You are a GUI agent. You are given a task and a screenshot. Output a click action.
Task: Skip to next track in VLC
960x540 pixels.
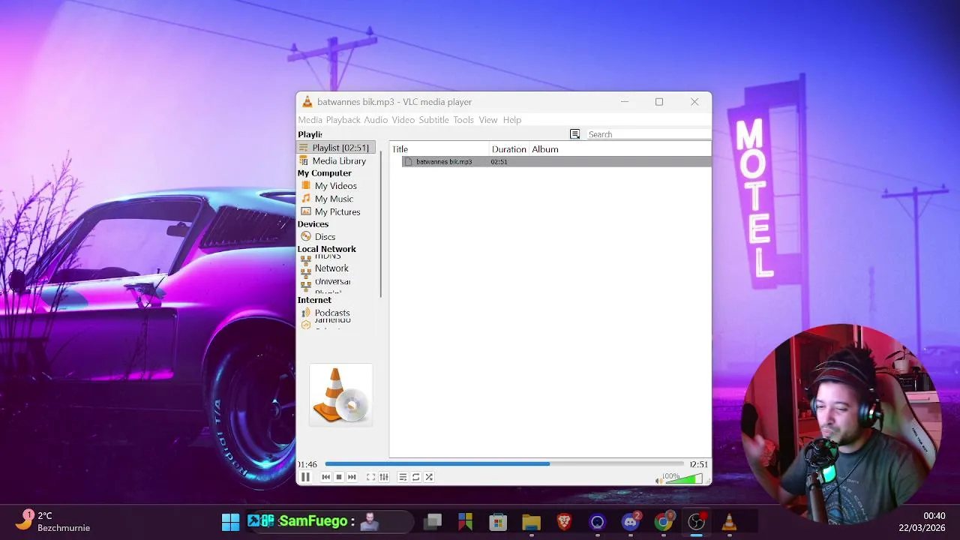(x=352, y=477)
